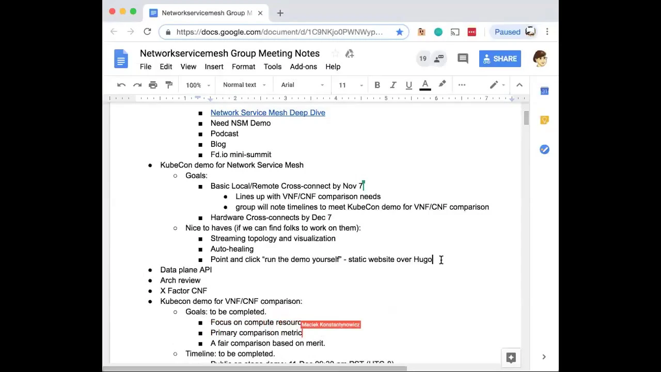
Task: Click the move to Drive folder icon
Action: click(350, 53)
